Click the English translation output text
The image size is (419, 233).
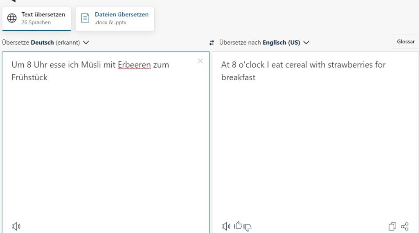pyautogui.click(x=303, y=71)
